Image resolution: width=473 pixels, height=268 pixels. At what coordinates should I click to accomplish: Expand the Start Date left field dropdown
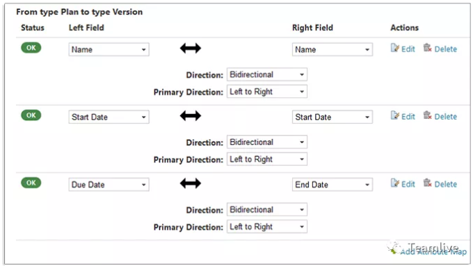(x=109, y=117)
